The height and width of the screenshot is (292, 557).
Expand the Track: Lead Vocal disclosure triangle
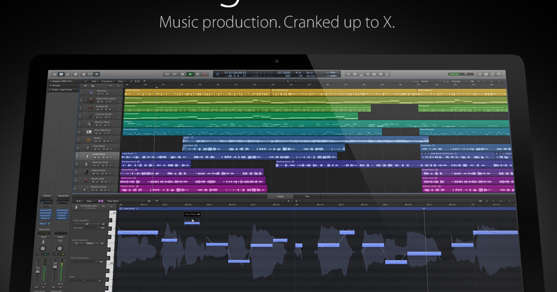[x=51, y=90]
